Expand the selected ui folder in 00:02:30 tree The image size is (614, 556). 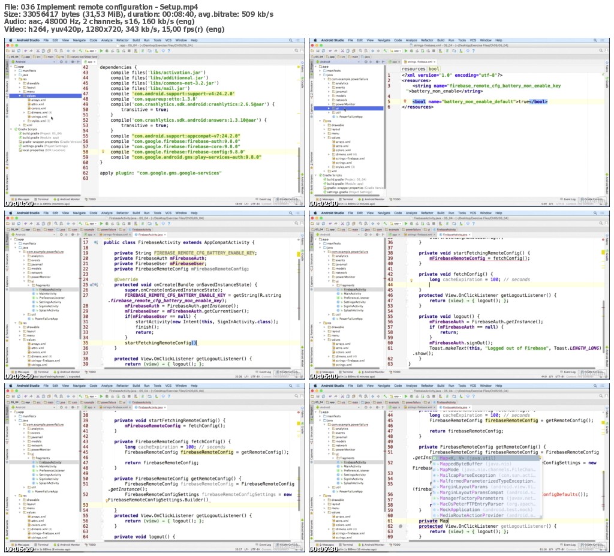pos(328,108)
